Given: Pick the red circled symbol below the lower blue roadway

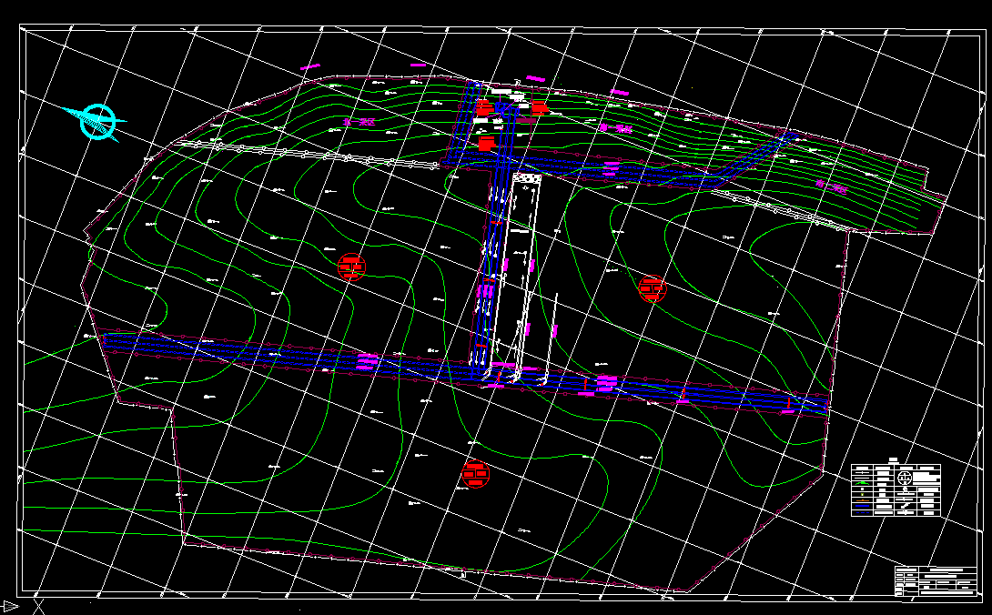Looking at the screenshot, I should pyautogui.click(x=476, y=473).
